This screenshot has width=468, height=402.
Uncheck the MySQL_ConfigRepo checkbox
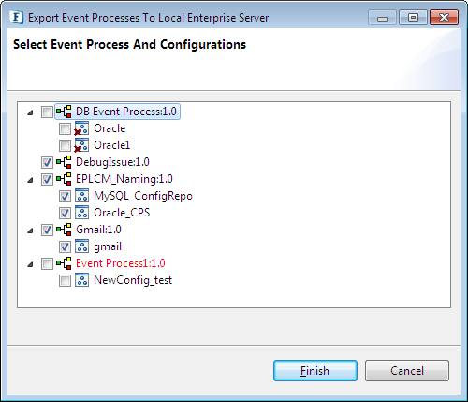point(65,196)
